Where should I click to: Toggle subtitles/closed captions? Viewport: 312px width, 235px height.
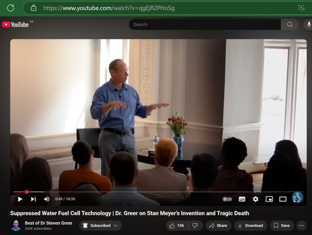pyautogui.click(x=242, y=199)
